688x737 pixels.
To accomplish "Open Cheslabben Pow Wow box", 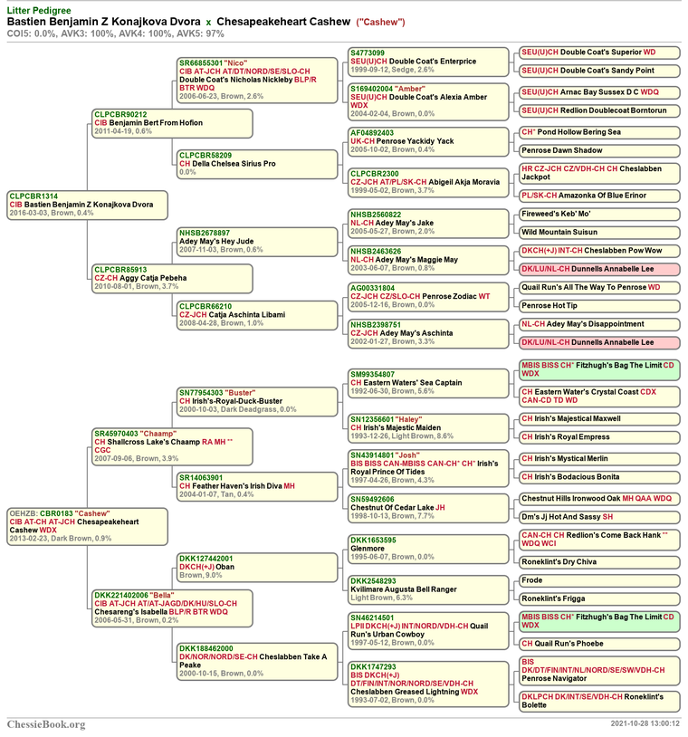I will [x=599, y=251].
